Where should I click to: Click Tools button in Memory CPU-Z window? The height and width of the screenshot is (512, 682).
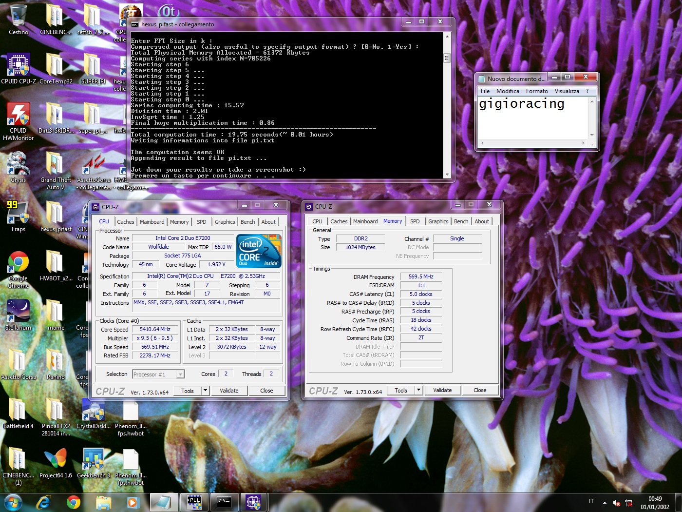coord(401,390)
